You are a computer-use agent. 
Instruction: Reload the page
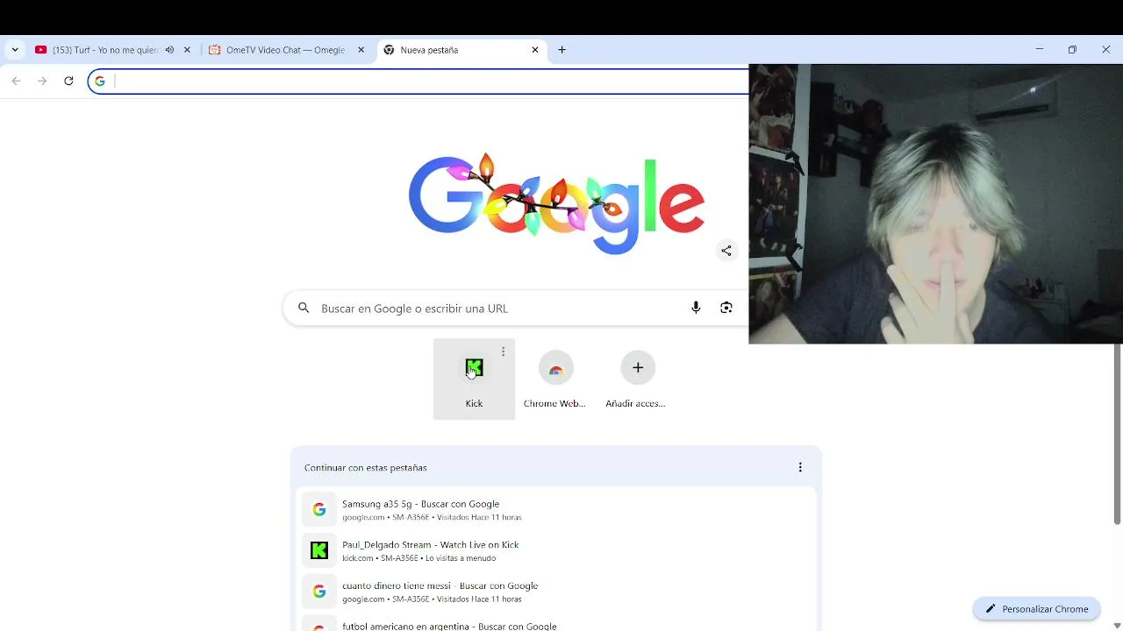68,81
